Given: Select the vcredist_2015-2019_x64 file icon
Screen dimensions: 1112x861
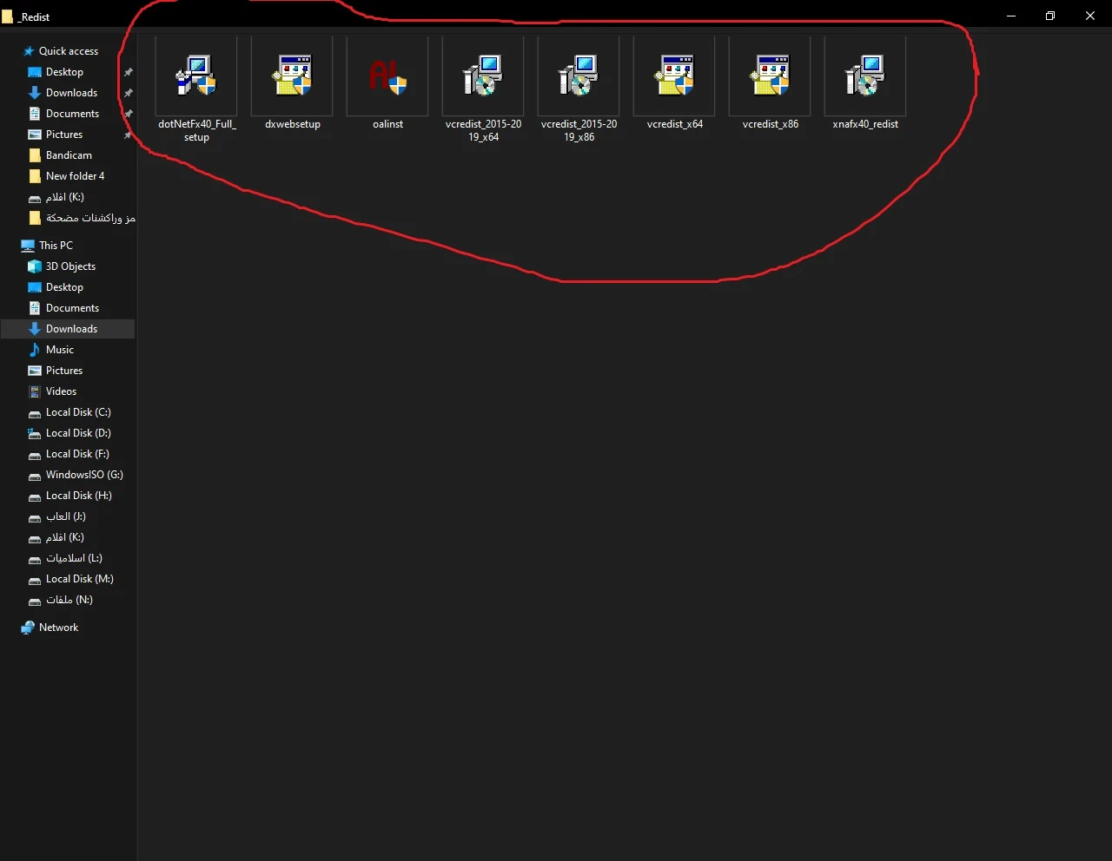Looking at the screenshot, I should tap(483, 76).
